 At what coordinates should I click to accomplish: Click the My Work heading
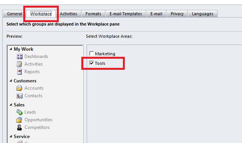click(x=23, y=49)
